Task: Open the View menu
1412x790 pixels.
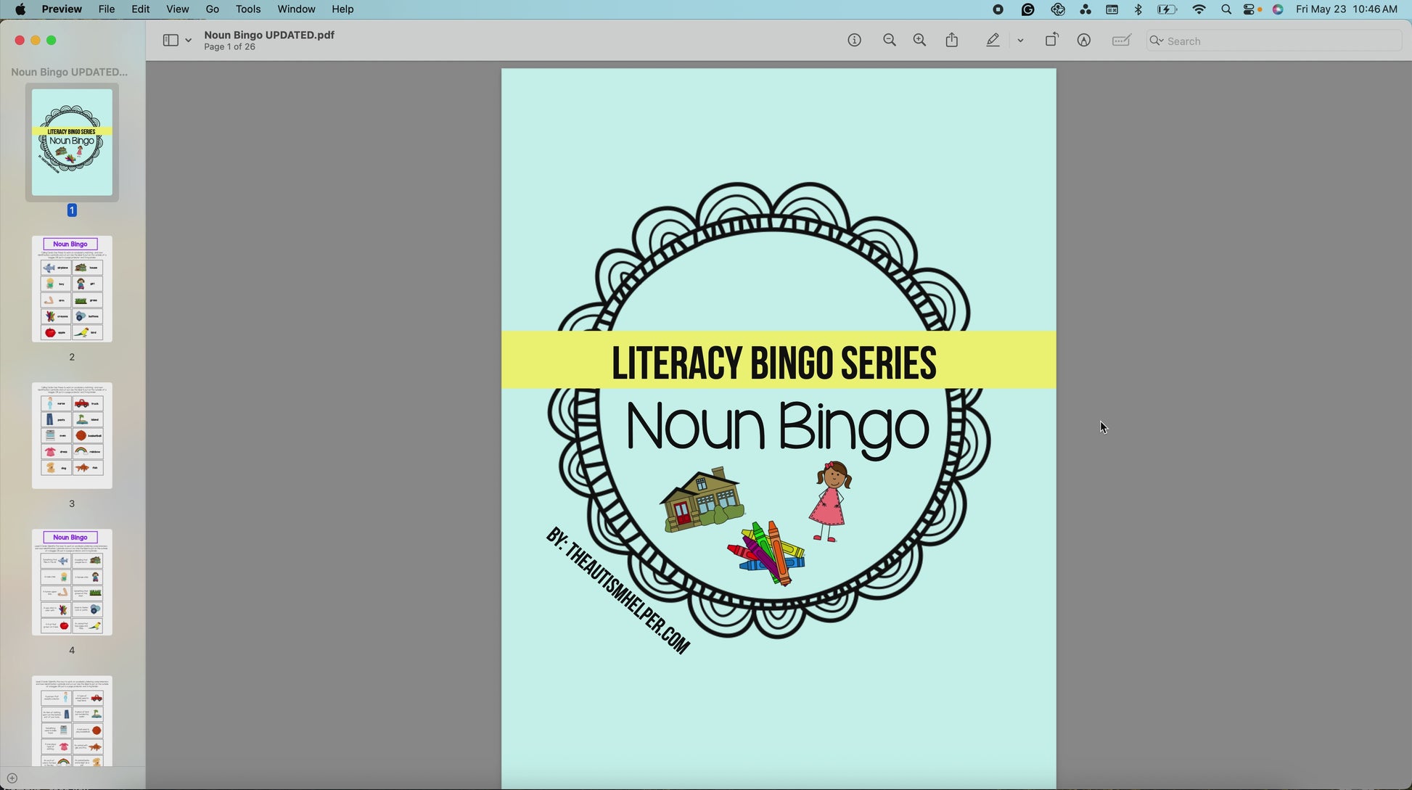Action: click(x=177, y=9)
